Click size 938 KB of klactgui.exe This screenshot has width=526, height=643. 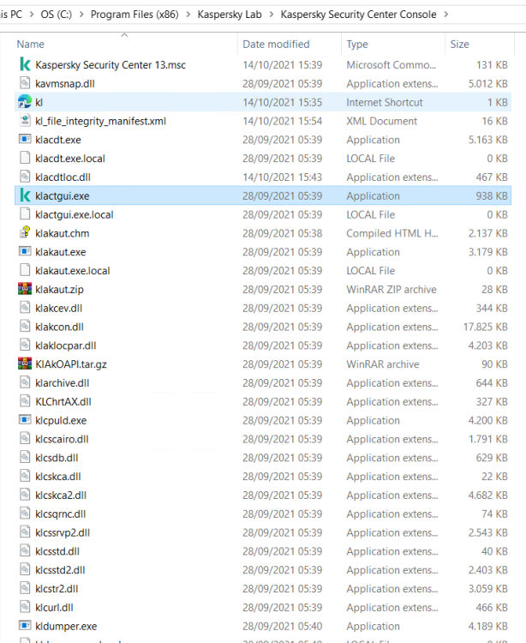492,196
